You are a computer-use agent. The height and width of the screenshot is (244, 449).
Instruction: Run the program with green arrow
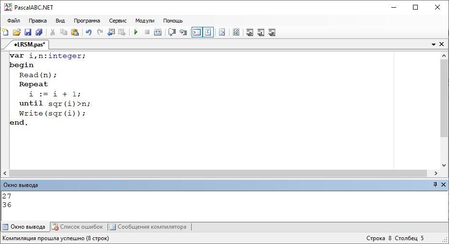tap(136, 32)
